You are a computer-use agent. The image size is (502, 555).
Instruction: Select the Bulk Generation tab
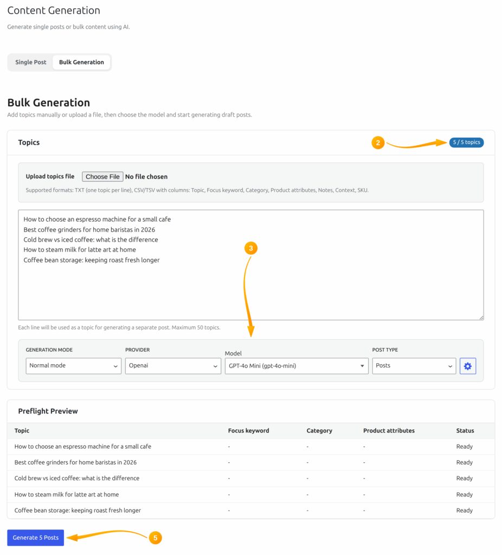point(81,62)
